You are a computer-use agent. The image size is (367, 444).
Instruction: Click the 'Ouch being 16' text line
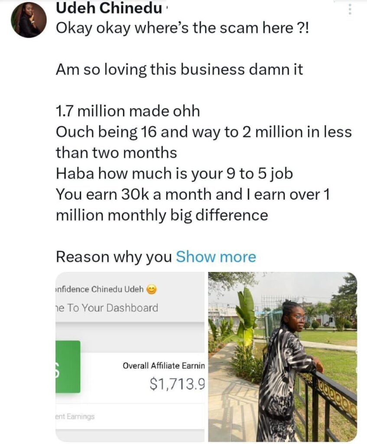(204, 132)
